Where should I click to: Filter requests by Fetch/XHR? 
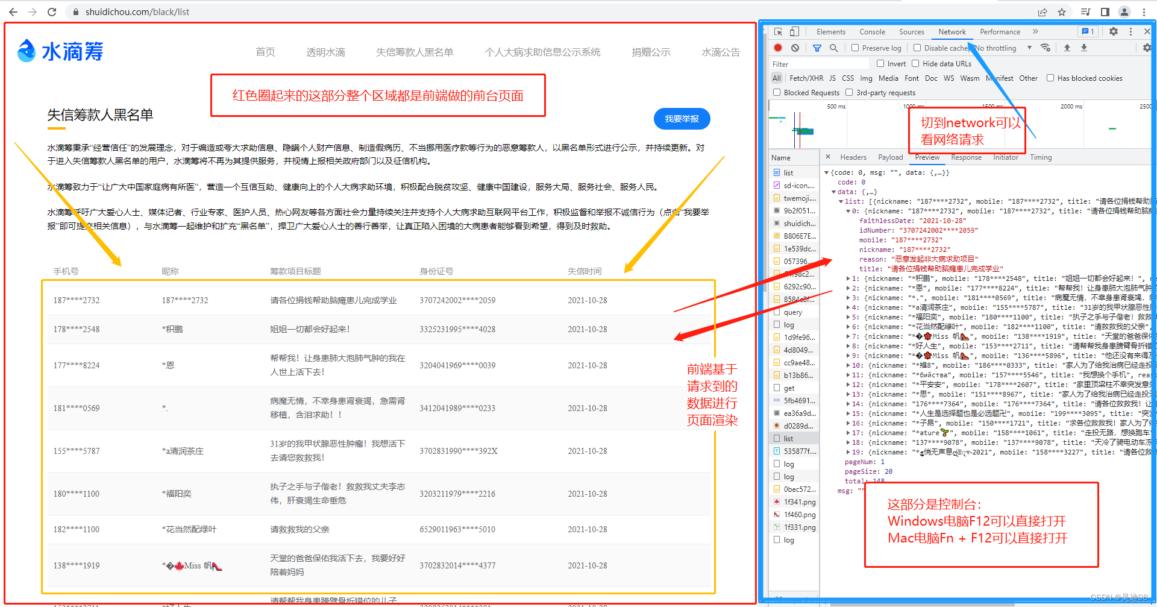806,78
